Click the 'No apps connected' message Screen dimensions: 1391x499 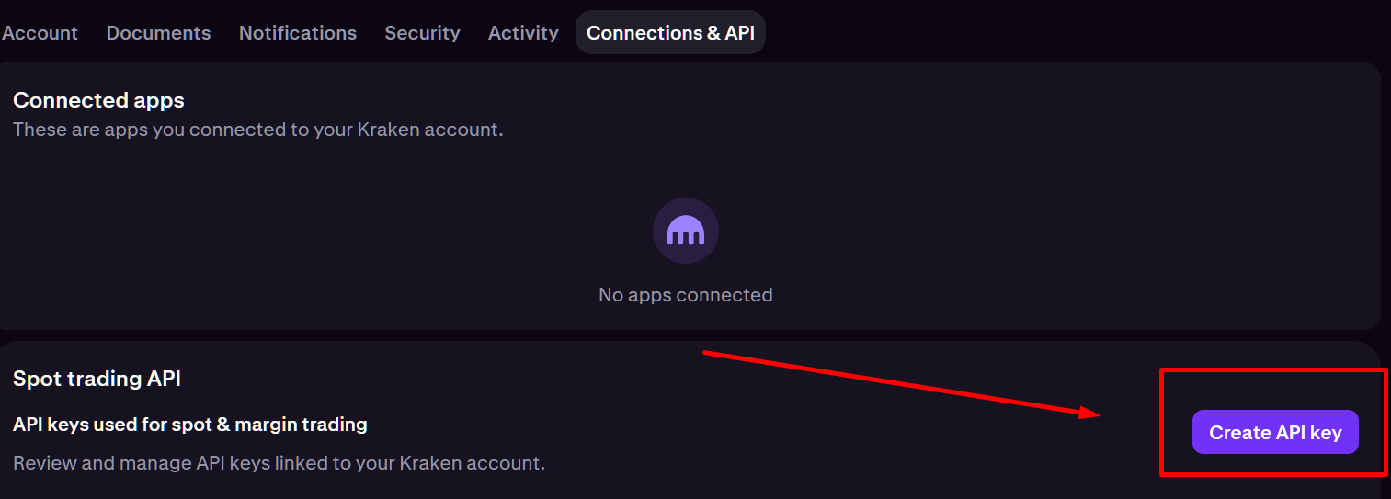pyautogui.click(x=685, y=295)
